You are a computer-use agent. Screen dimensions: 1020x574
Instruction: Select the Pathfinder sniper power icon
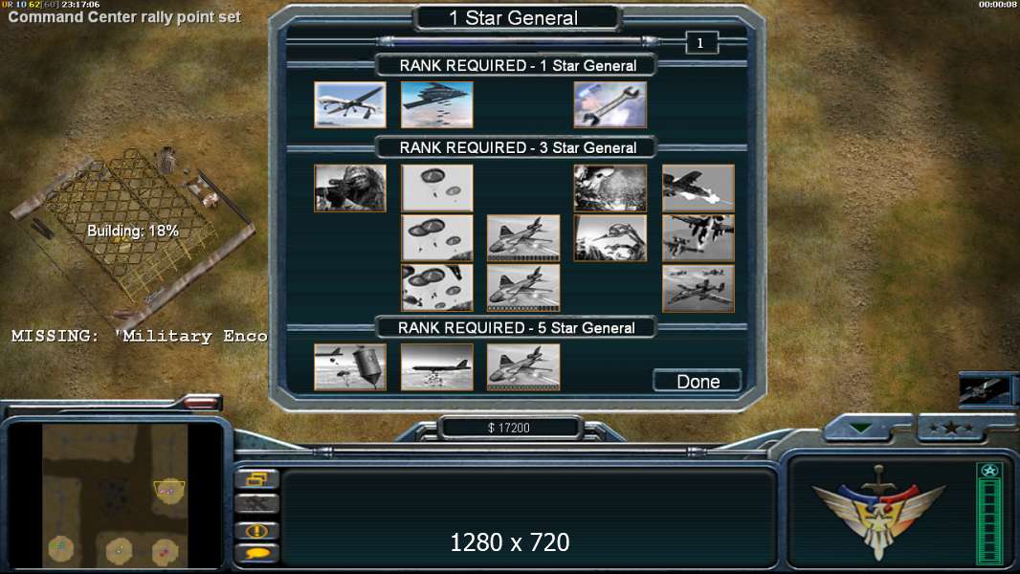pyautogui.click(x=350, y=188)
